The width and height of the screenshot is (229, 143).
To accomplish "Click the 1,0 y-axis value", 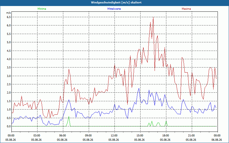I will coord(9,110).
